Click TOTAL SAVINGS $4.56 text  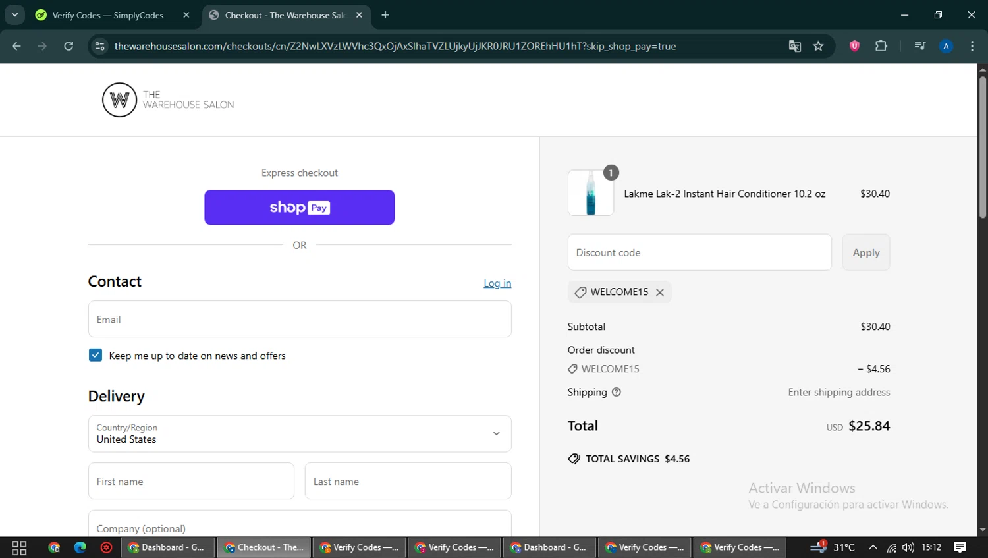(x=637, y=459)
